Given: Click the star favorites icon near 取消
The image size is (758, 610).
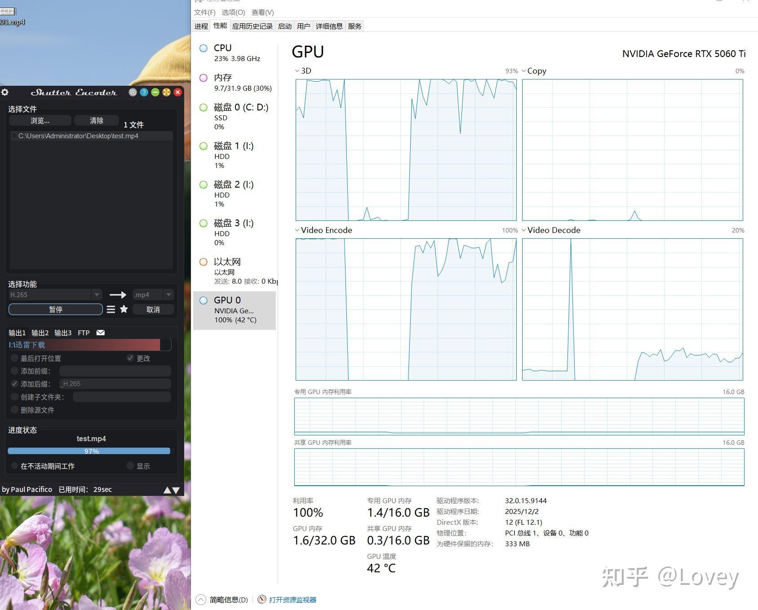Looking at the screenshot, I should click(123, 309).
